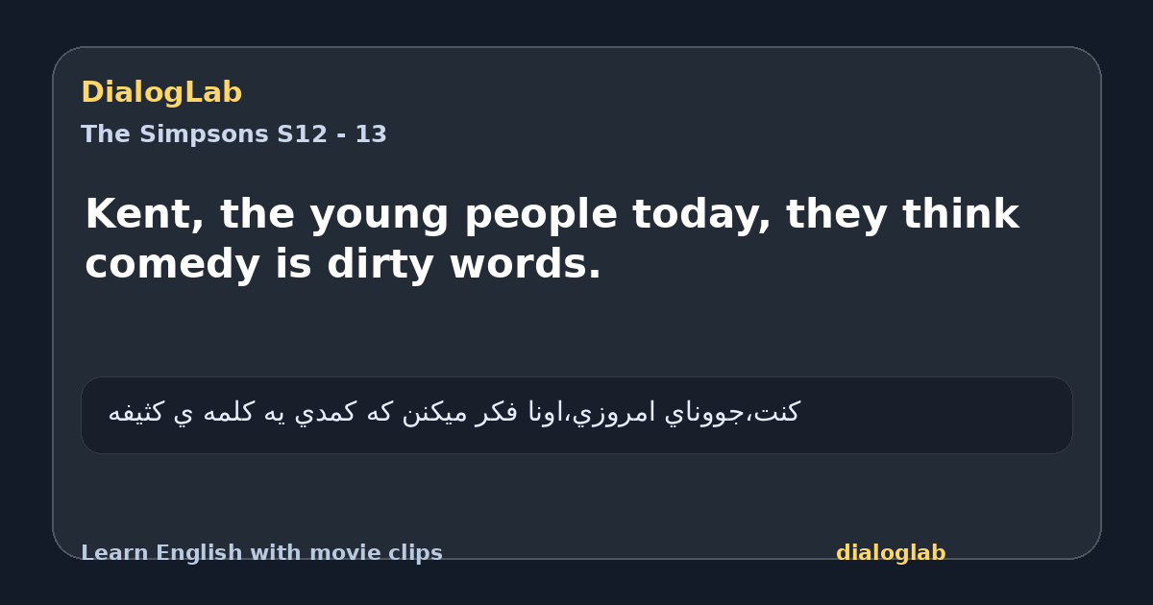Click the 'Learn English with movie clips' tagline
The width and height of the screenshot is (1153, 605).
click(261, 553)
